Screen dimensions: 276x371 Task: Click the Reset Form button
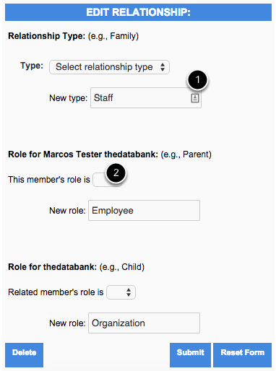point(242,355)
